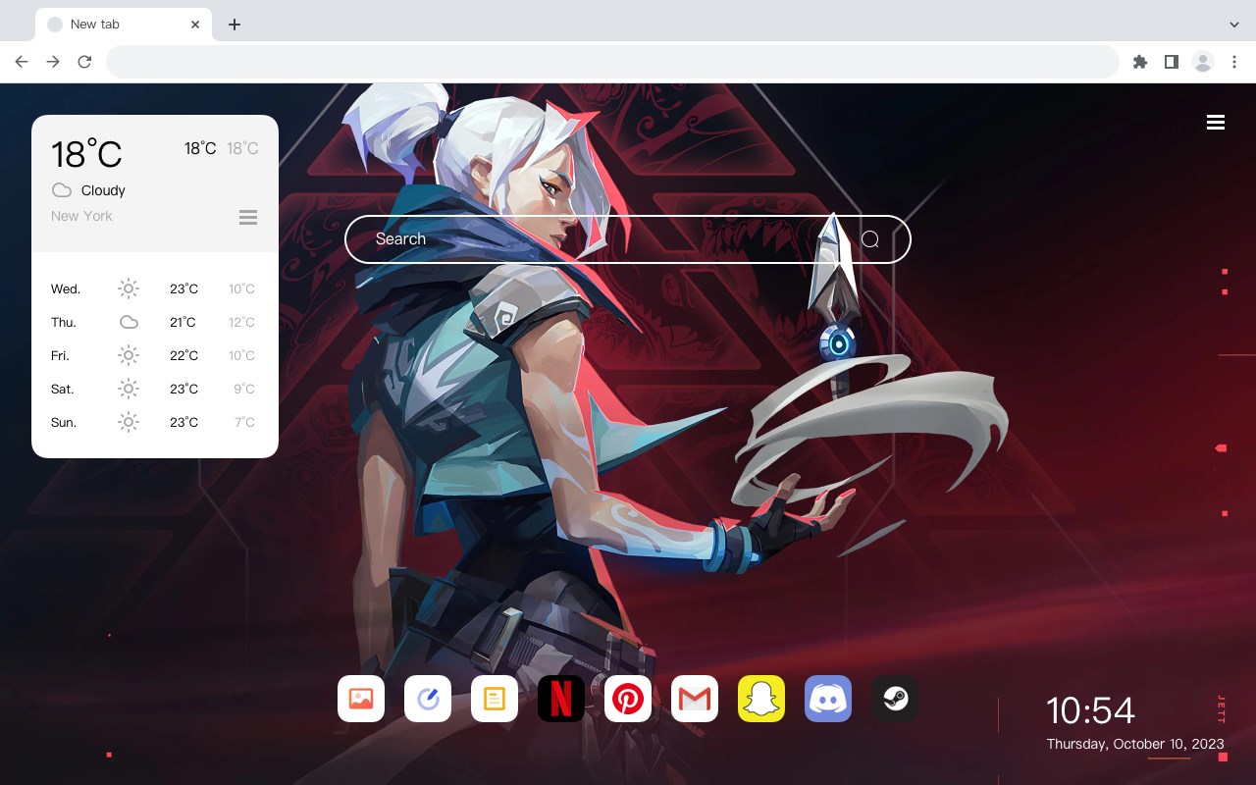This screenshot has height=785, width=1256.
Task: Focus the Search input field
Action: pyautogui.click(x=628, y=239)
